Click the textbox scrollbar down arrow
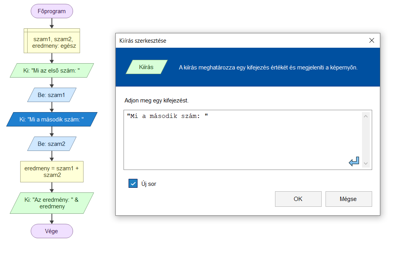The image size is (397, 258). tap(366, 163)
